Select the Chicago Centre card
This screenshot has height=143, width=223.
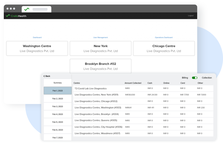click(164, 48)
